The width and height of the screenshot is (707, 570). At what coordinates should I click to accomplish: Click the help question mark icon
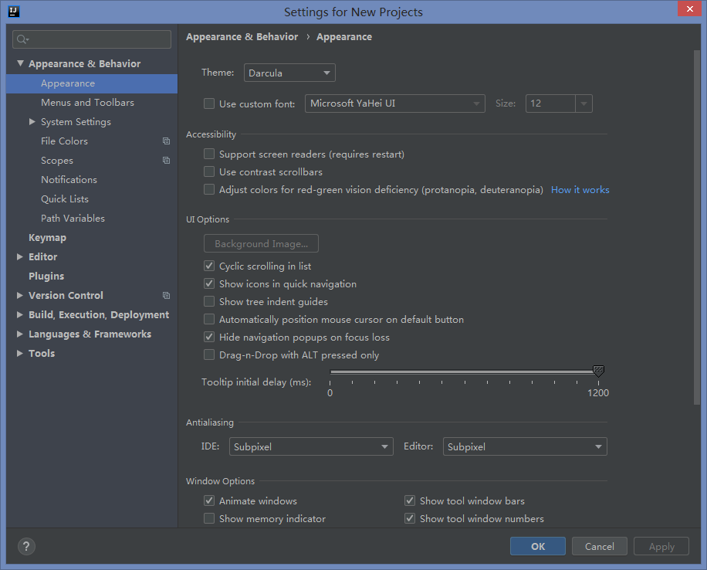coord(26,547)
